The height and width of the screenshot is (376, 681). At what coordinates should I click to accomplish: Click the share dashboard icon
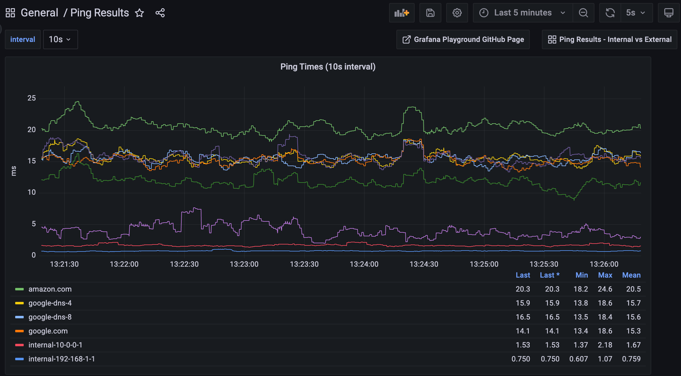tap(160, 13)
